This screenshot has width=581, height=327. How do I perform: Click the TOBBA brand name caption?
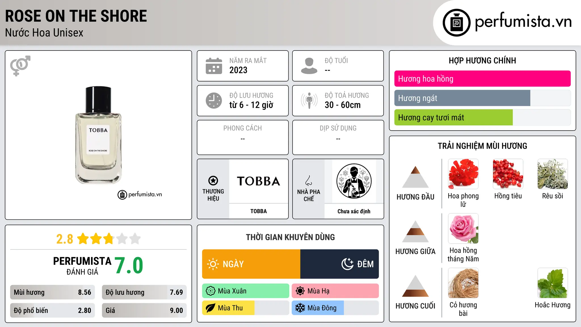tap(258, 211)
